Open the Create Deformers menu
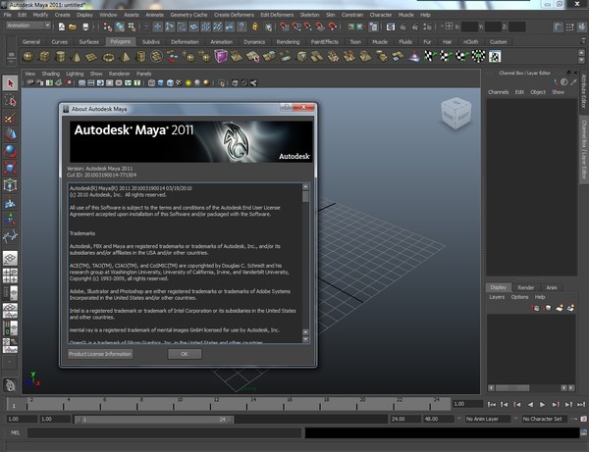The width and height of the screenshot is (589, 452). (x=234, y=15)
